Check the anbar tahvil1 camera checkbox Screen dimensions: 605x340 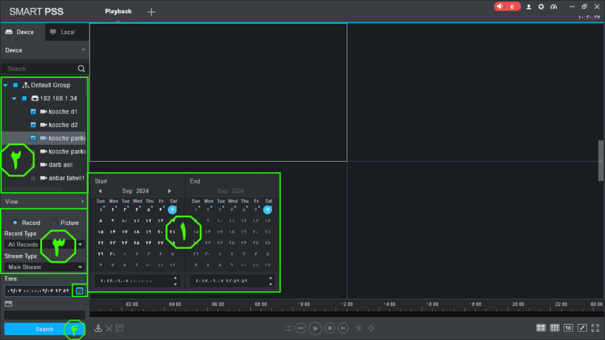click(x=33, y=178)
